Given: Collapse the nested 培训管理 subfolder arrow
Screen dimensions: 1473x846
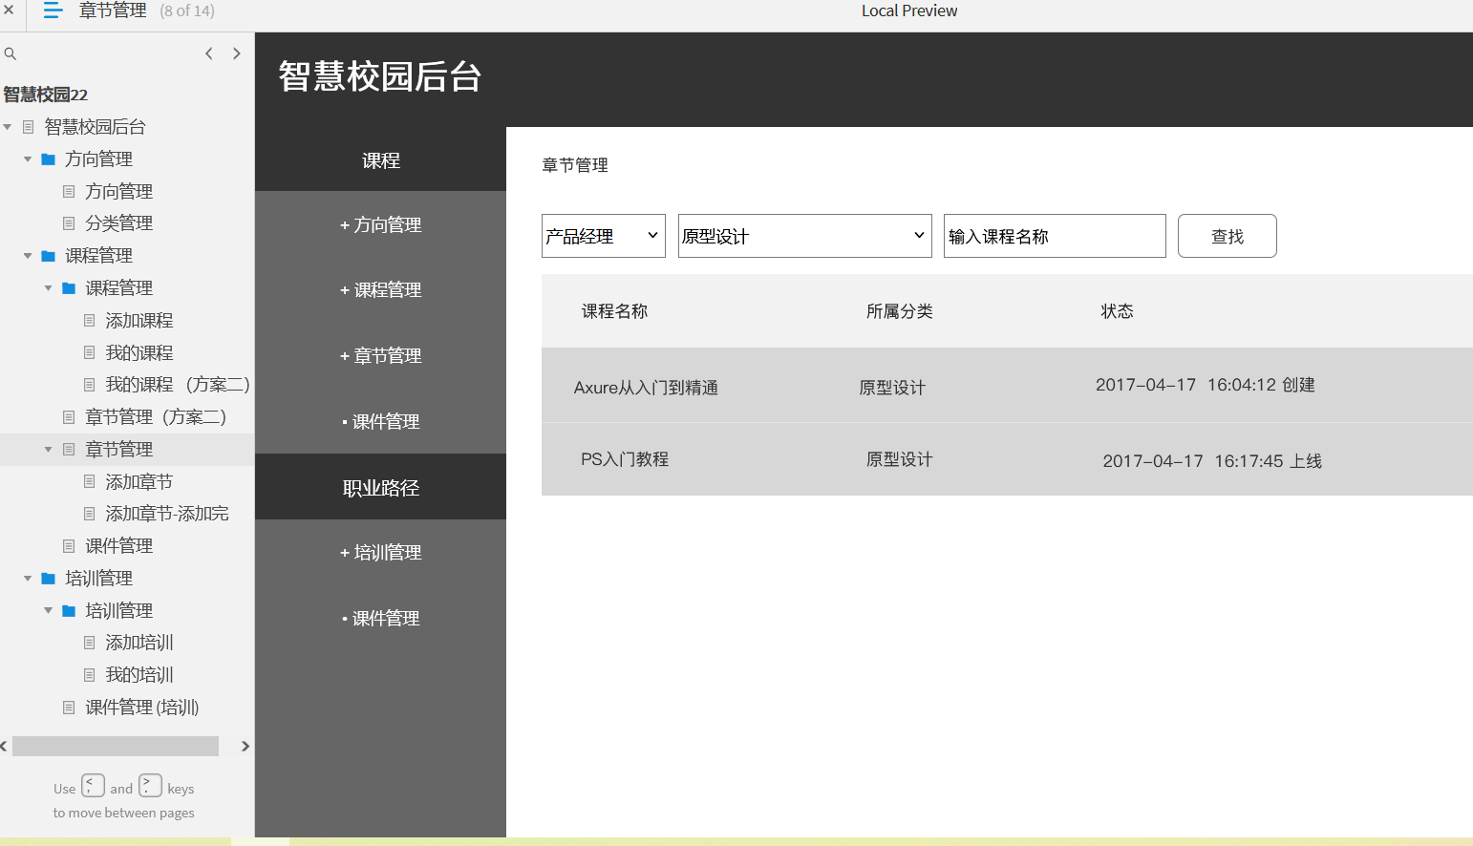Looking at the screenshot, I should pyautogui.click(x=48, y=611).
